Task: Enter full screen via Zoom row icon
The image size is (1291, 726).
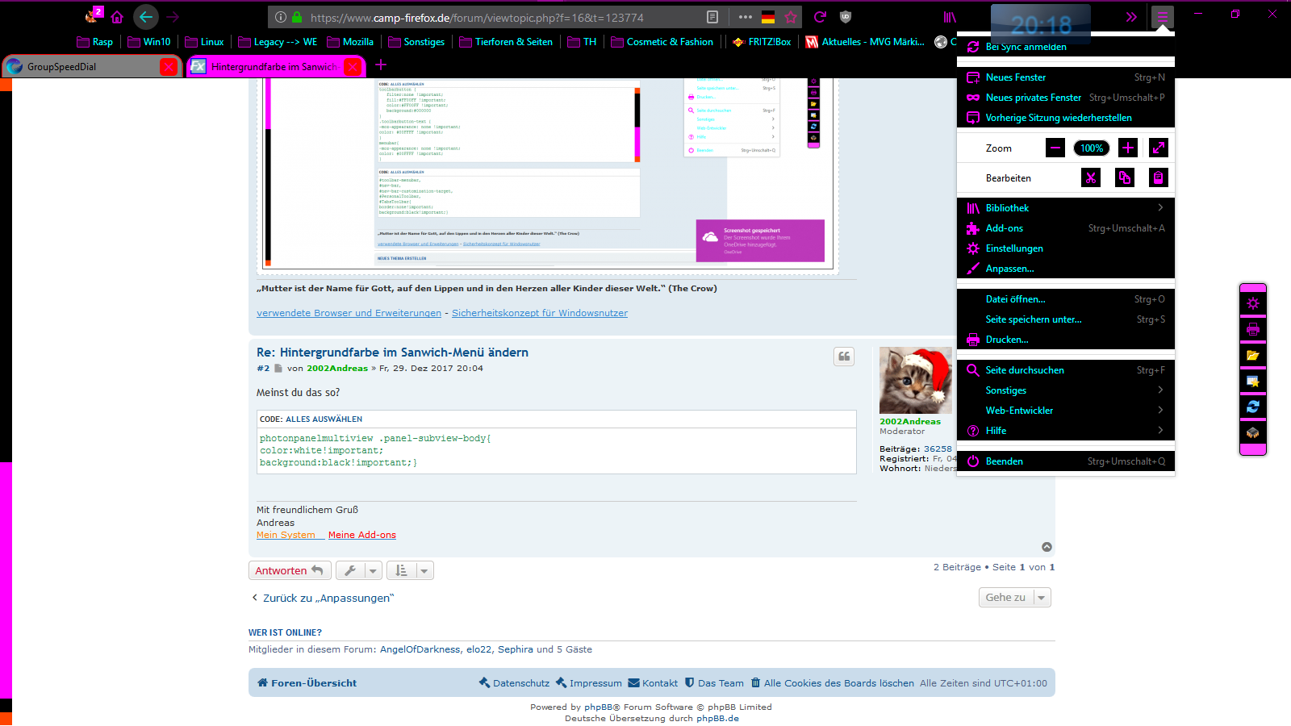Action: [x=1159, y=148]
